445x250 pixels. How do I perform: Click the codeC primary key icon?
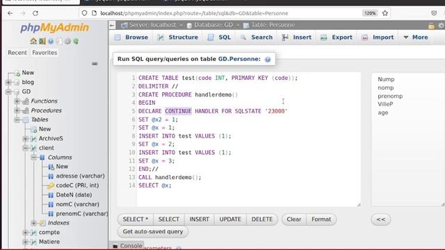point(51,185)
